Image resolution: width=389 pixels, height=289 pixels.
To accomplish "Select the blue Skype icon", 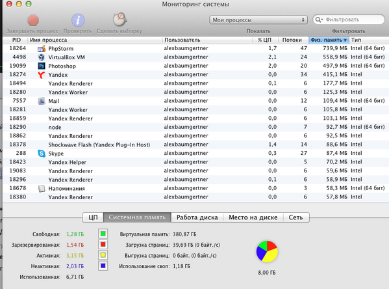I will [x=42, y=154].
